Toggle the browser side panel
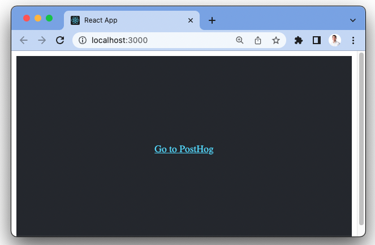375x245 pixels. point(317,40)
